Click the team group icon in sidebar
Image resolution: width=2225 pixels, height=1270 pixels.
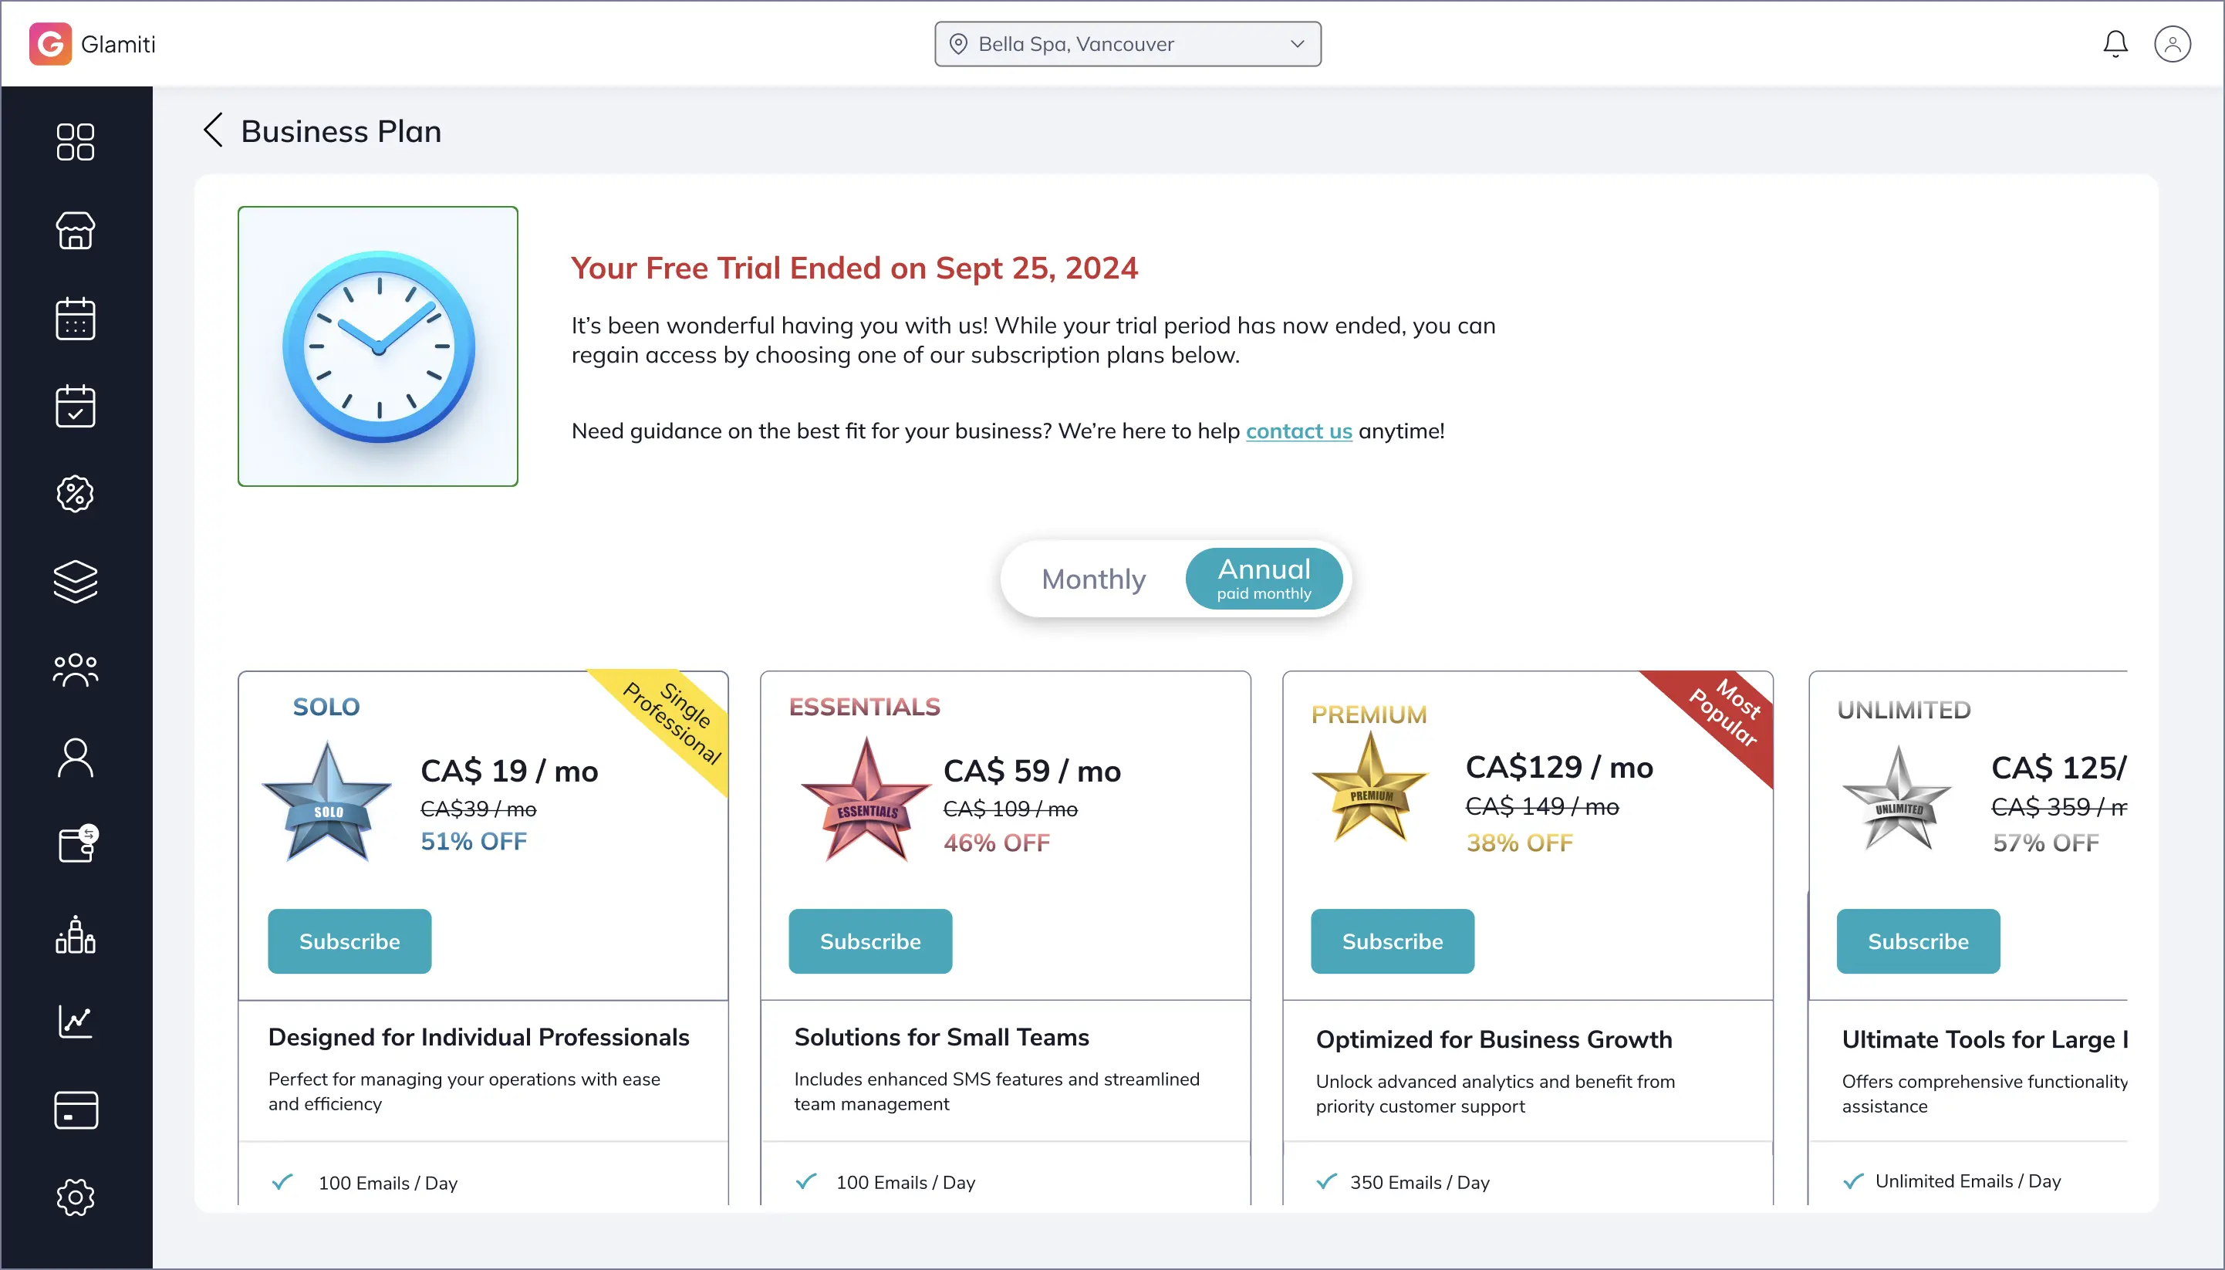pyautogui.click(x=75, y=670)
